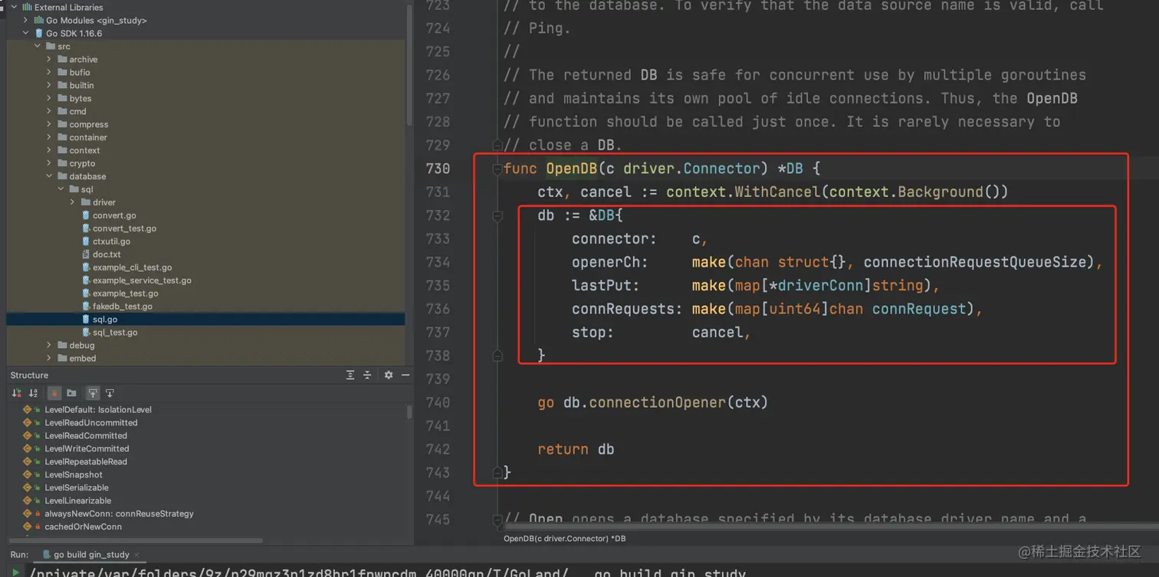The width and height of the screenshot is (1159, 577).
Task: Click the Go SDK 1.16.6 icon
Action: pos(39,34)
